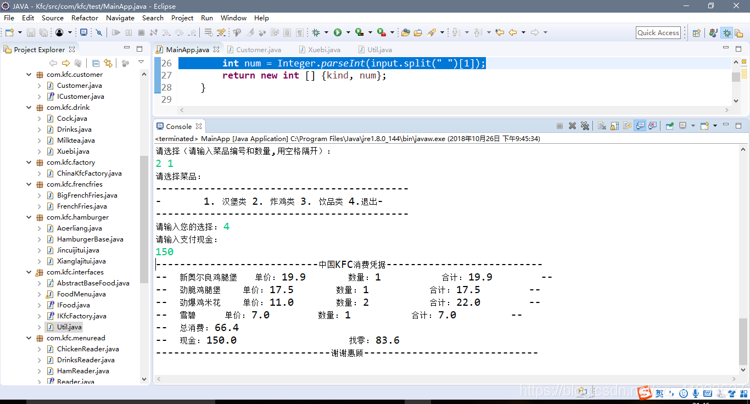Close the Console view tab
750x404 pixels.
[x=199, y=126]
